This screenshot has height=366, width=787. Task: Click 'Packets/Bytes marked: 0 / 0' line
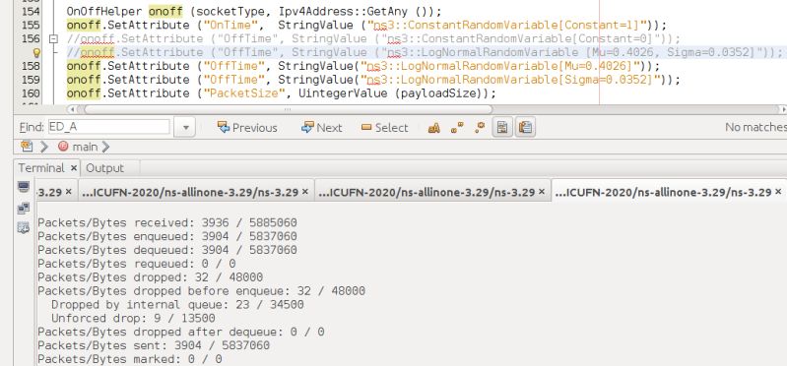point(129,359)
